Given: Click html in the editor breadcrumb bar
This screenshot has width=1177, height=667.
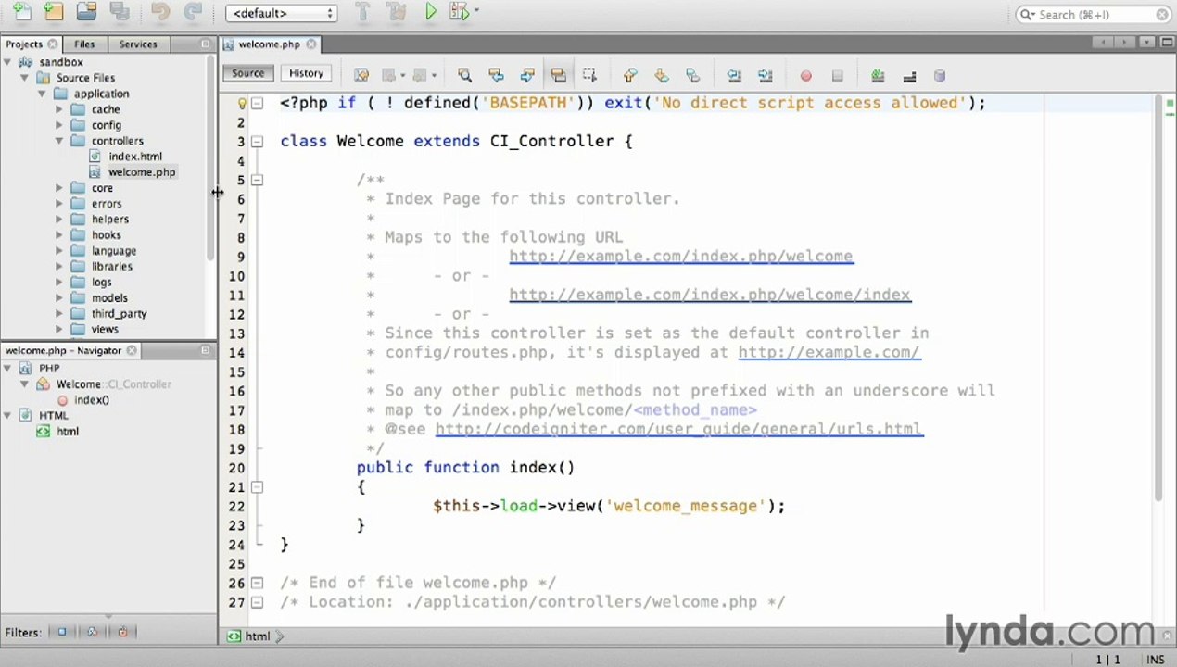Looking at the screenshot, I should (x=257, y=636).
